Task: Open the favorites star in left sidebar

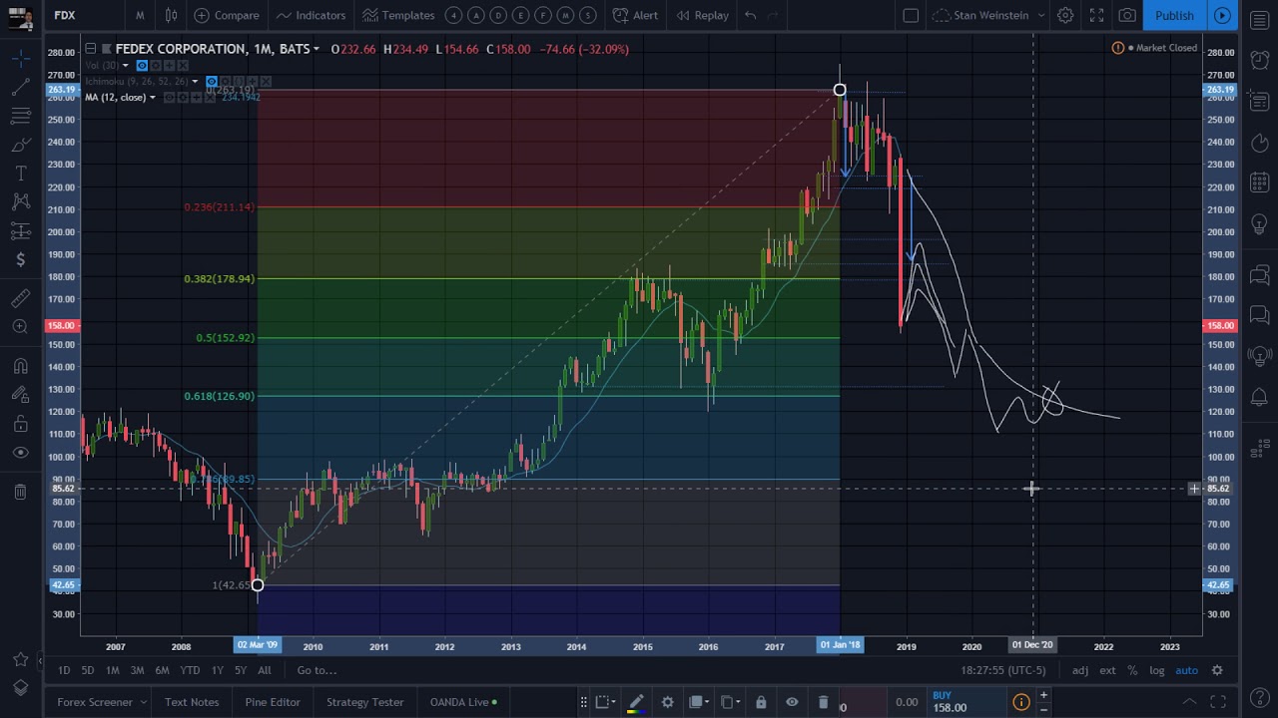Action: [x=20, y=660]
